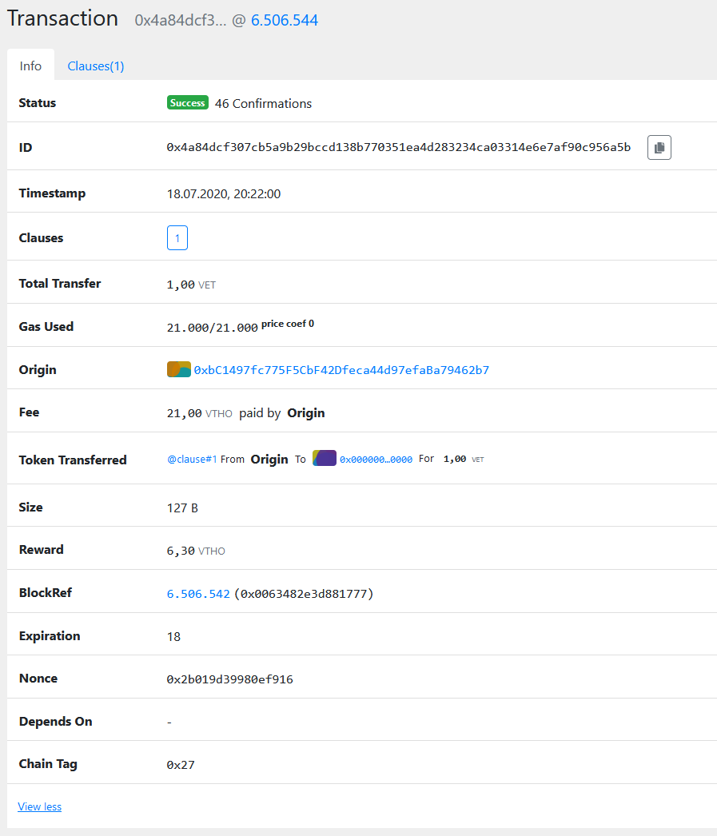
Task: Select the full transaction ID hash text
Action: [398, 148]
